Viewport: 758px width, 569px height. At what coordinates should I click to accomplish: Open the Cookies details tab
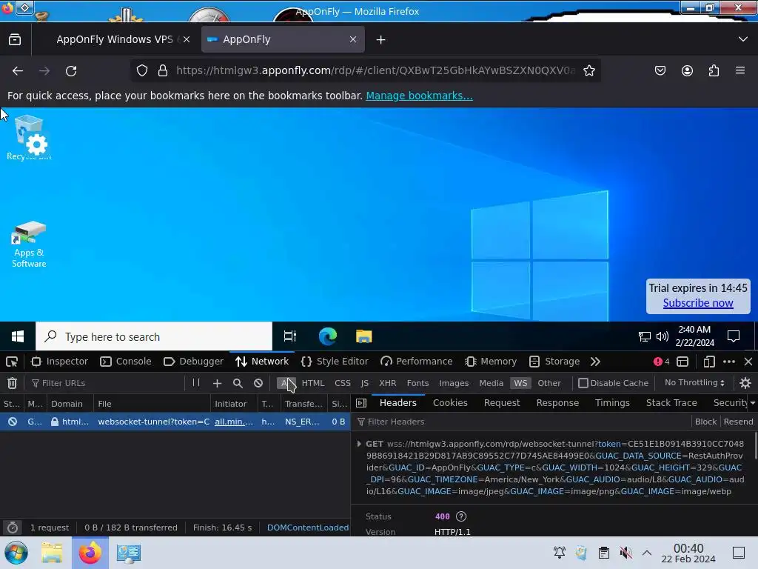tap(450, 402)
